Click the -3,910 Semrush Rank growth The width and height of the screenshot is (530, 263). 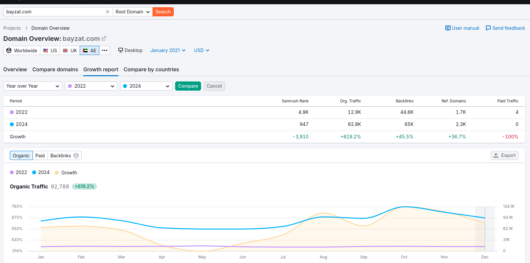point(301,137)
